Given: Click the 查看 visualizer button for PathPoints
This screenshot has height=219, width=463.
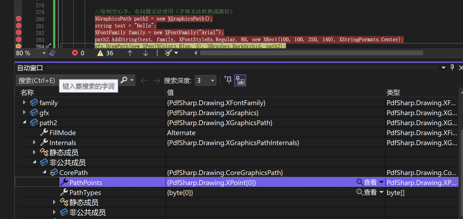Looking at the screenshot, I should [x=367, y=182].
